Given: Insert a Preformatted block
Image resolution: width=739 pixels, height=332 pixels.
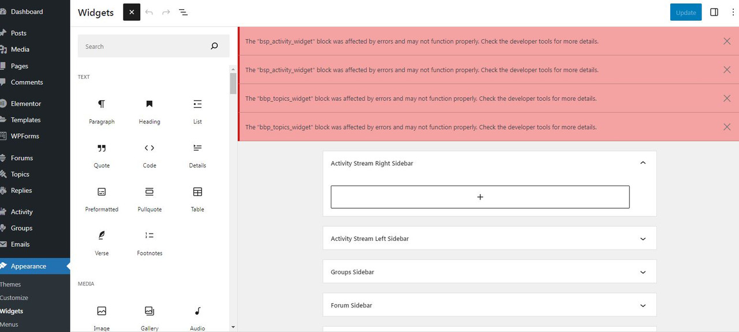Looking at the screenshot, I should [102, 199].
